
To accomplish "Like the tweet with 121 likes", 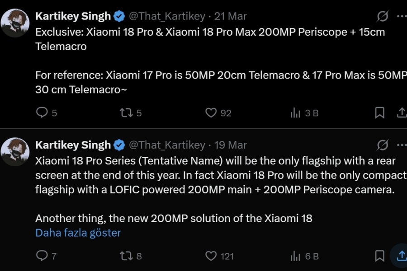I will [211, 256].
